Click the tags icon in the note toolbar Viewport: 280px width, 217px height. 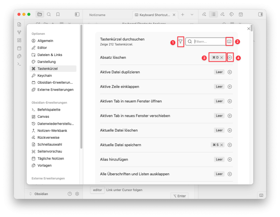[x=232, y=14]
